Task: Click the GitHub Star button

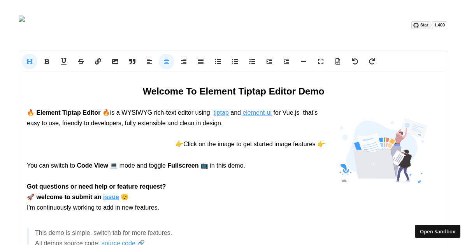Action: 421,25
